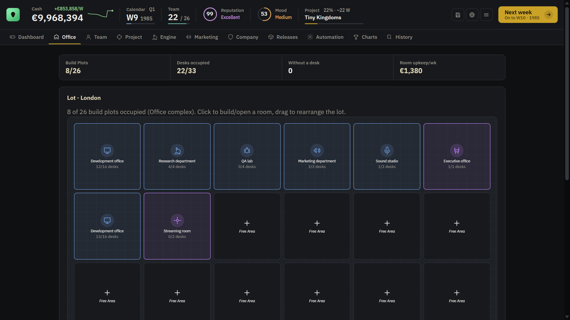Viewport: 570px width, 320px height.
Task: Open the Project tab
Action: point(129,37)
